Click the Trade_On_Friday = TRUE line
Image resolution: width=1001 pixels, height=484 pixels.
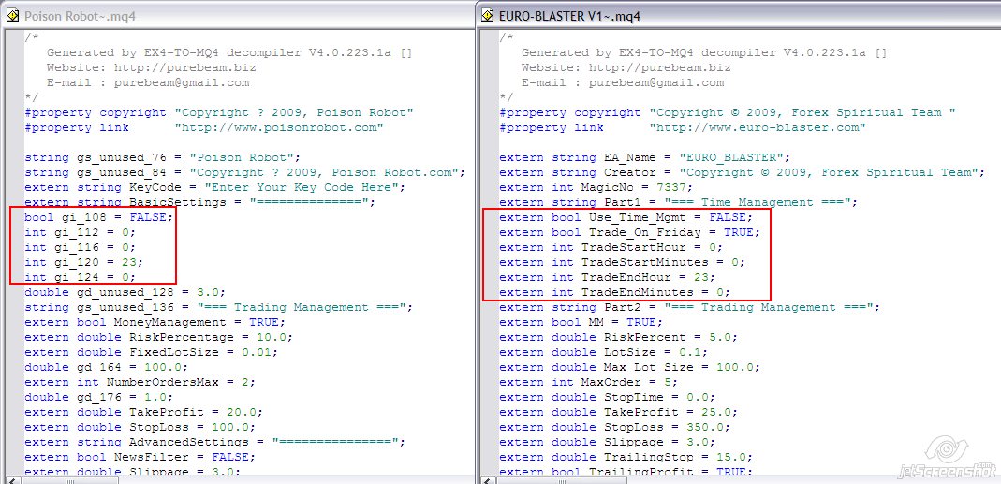point(630,232)
